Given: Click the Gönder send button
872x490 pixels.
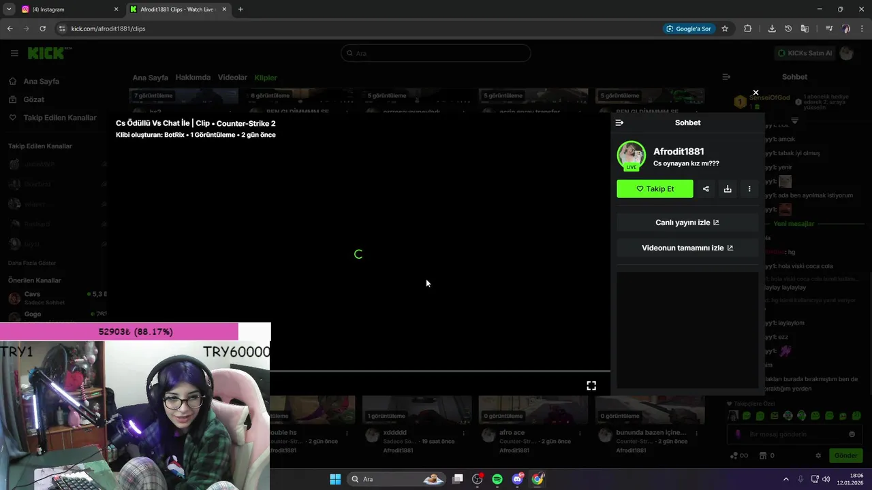Looking at the screenshot, I should click(x=845, y=456).
